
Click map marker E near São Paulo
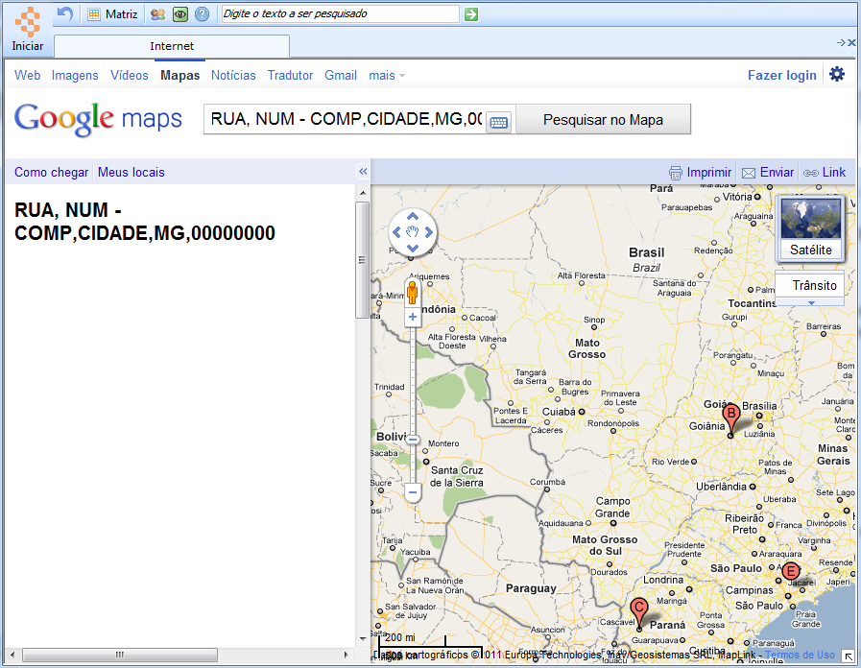pos(791,571)
